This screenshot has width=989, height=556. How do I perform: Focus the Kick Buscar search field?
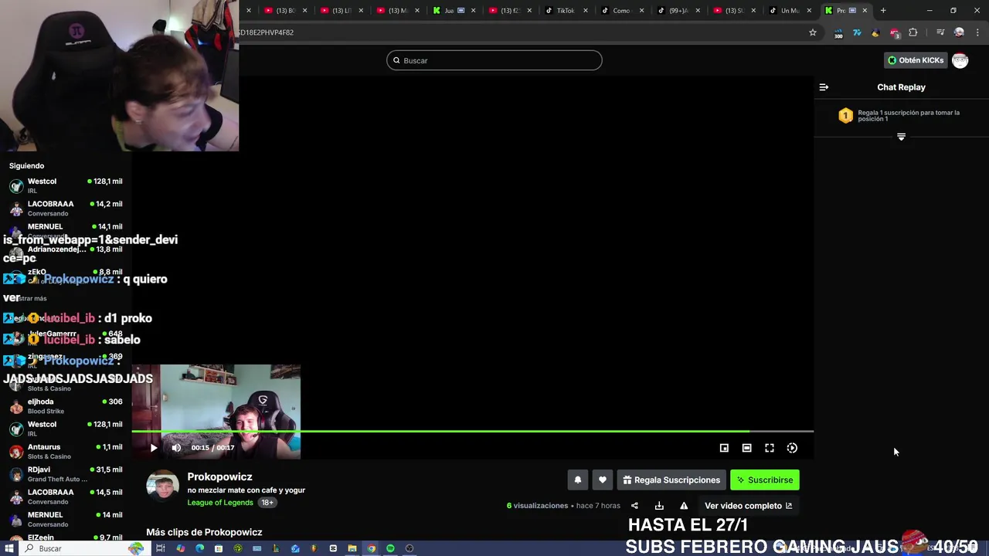coord(494,60)
